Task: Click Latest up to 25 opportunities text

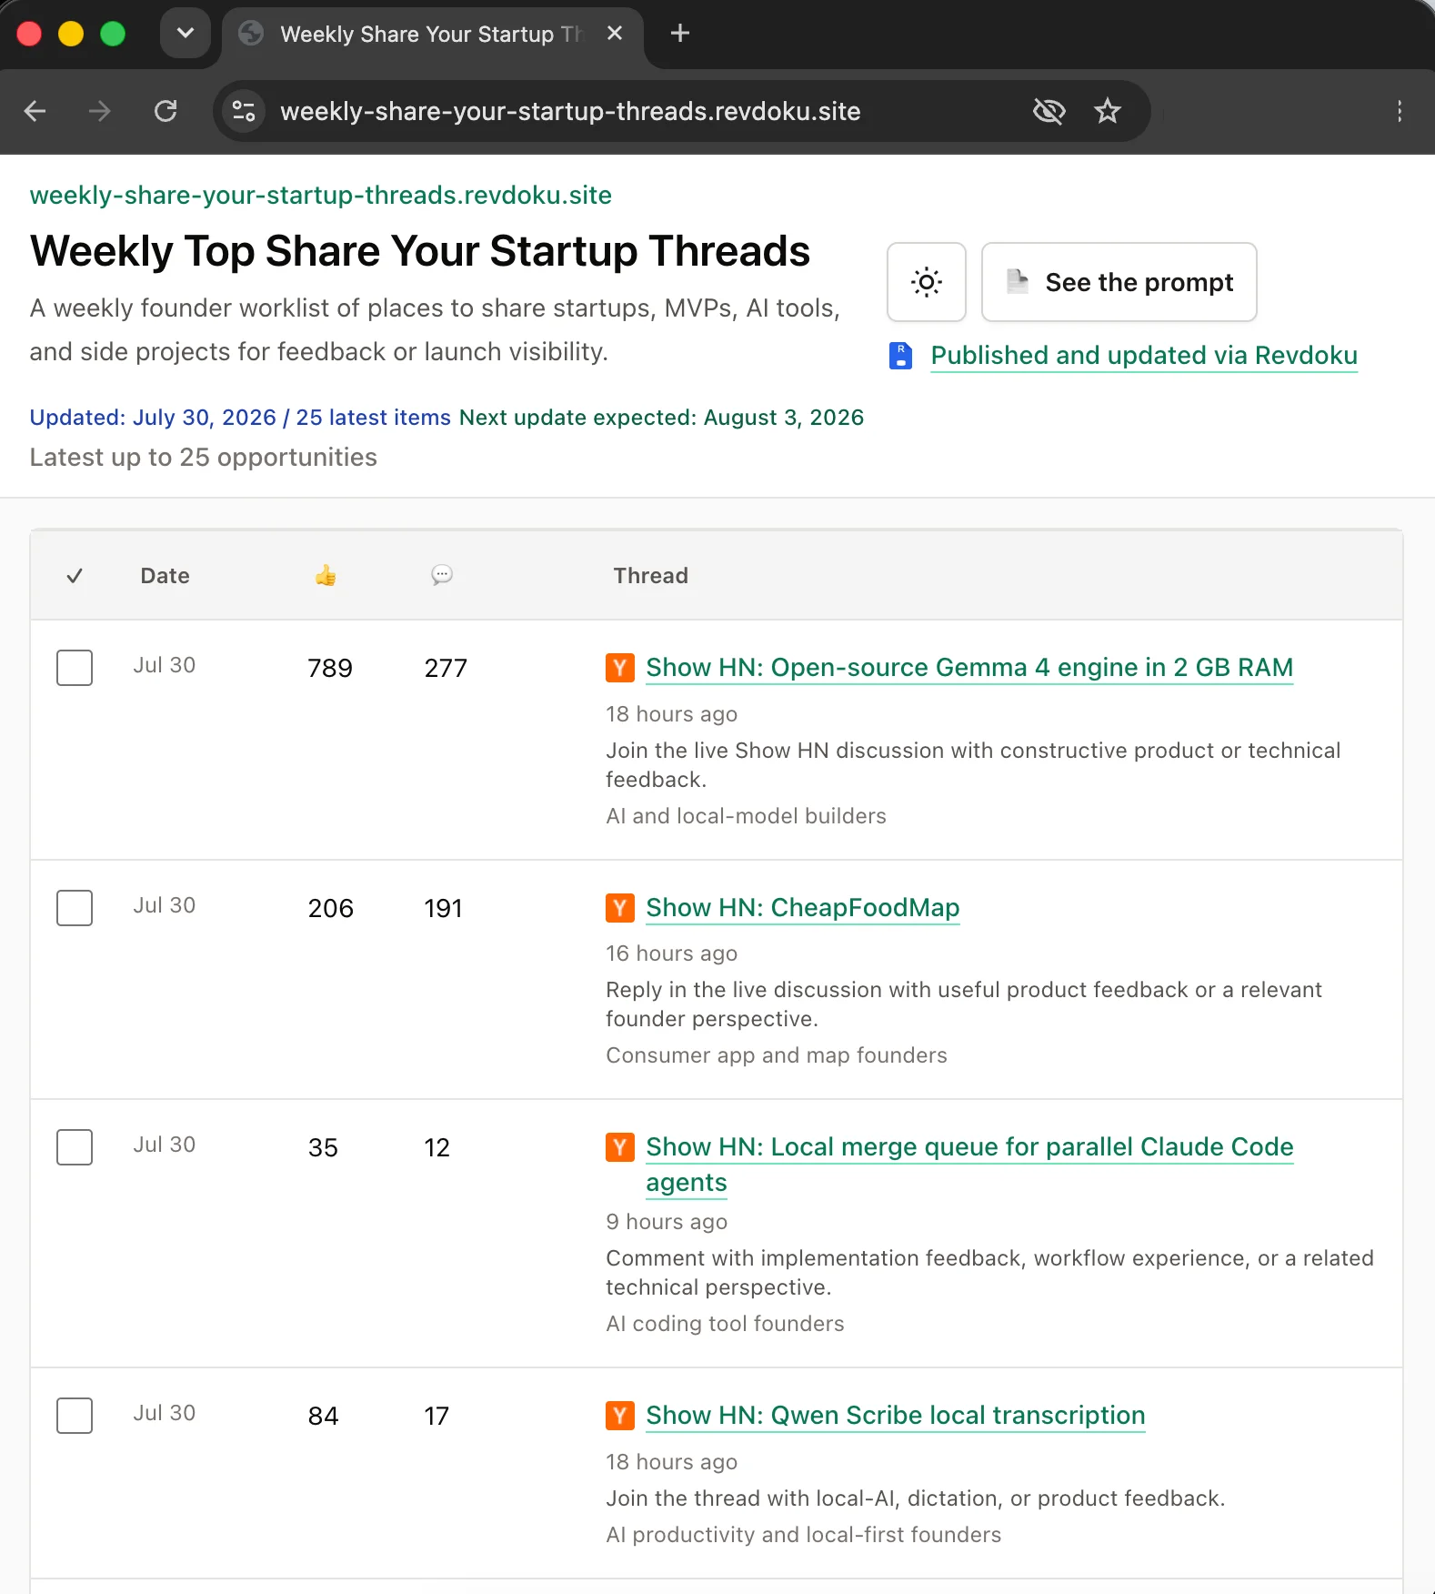Action: pyautogui.click(x=204, y=458)
